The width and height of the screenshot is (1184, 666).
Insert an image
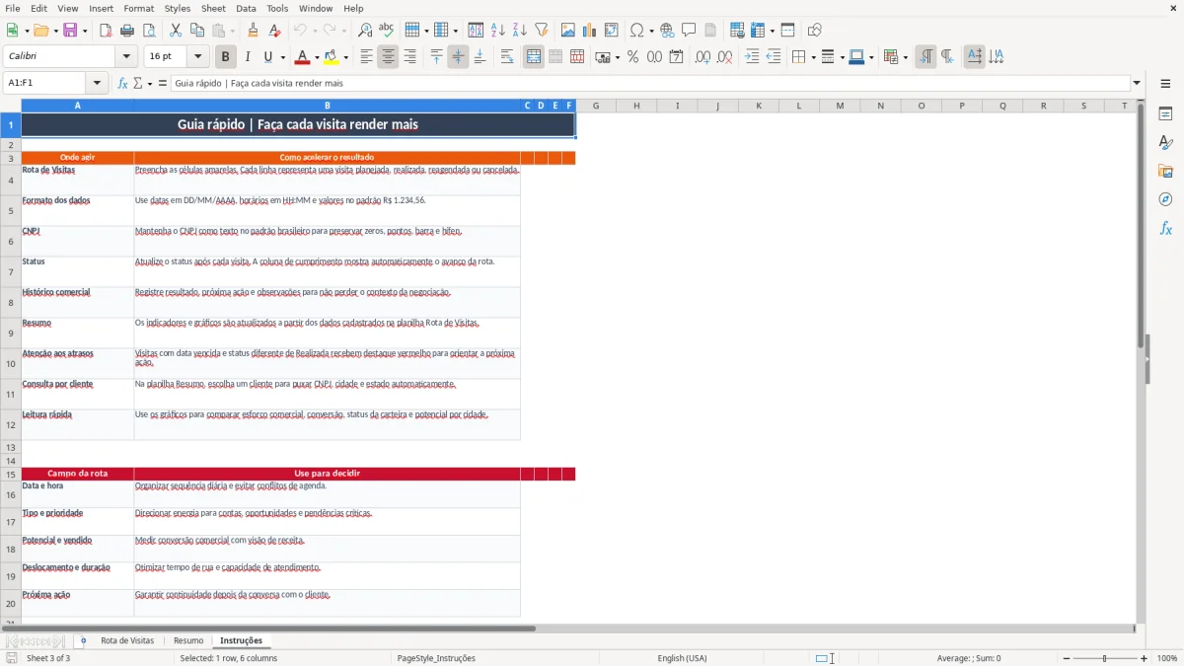click(x=568, y=31)
